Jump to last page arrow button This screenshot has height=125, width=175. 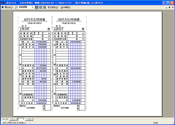pos(31,119)
